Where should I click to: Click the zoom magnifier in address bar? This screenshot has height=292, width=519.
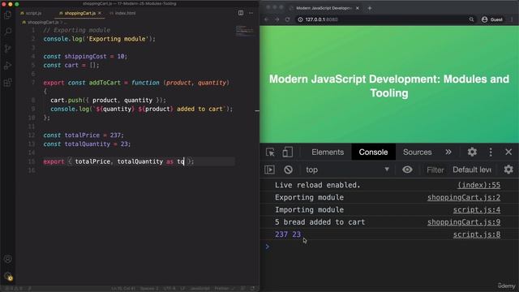click(471, 19)
